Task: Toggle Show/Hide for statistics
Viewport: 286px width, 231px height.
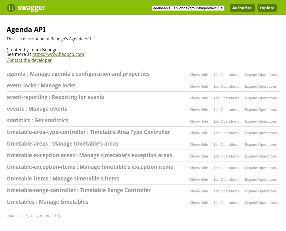Action: pyautogui.click(x=199, y=121)
